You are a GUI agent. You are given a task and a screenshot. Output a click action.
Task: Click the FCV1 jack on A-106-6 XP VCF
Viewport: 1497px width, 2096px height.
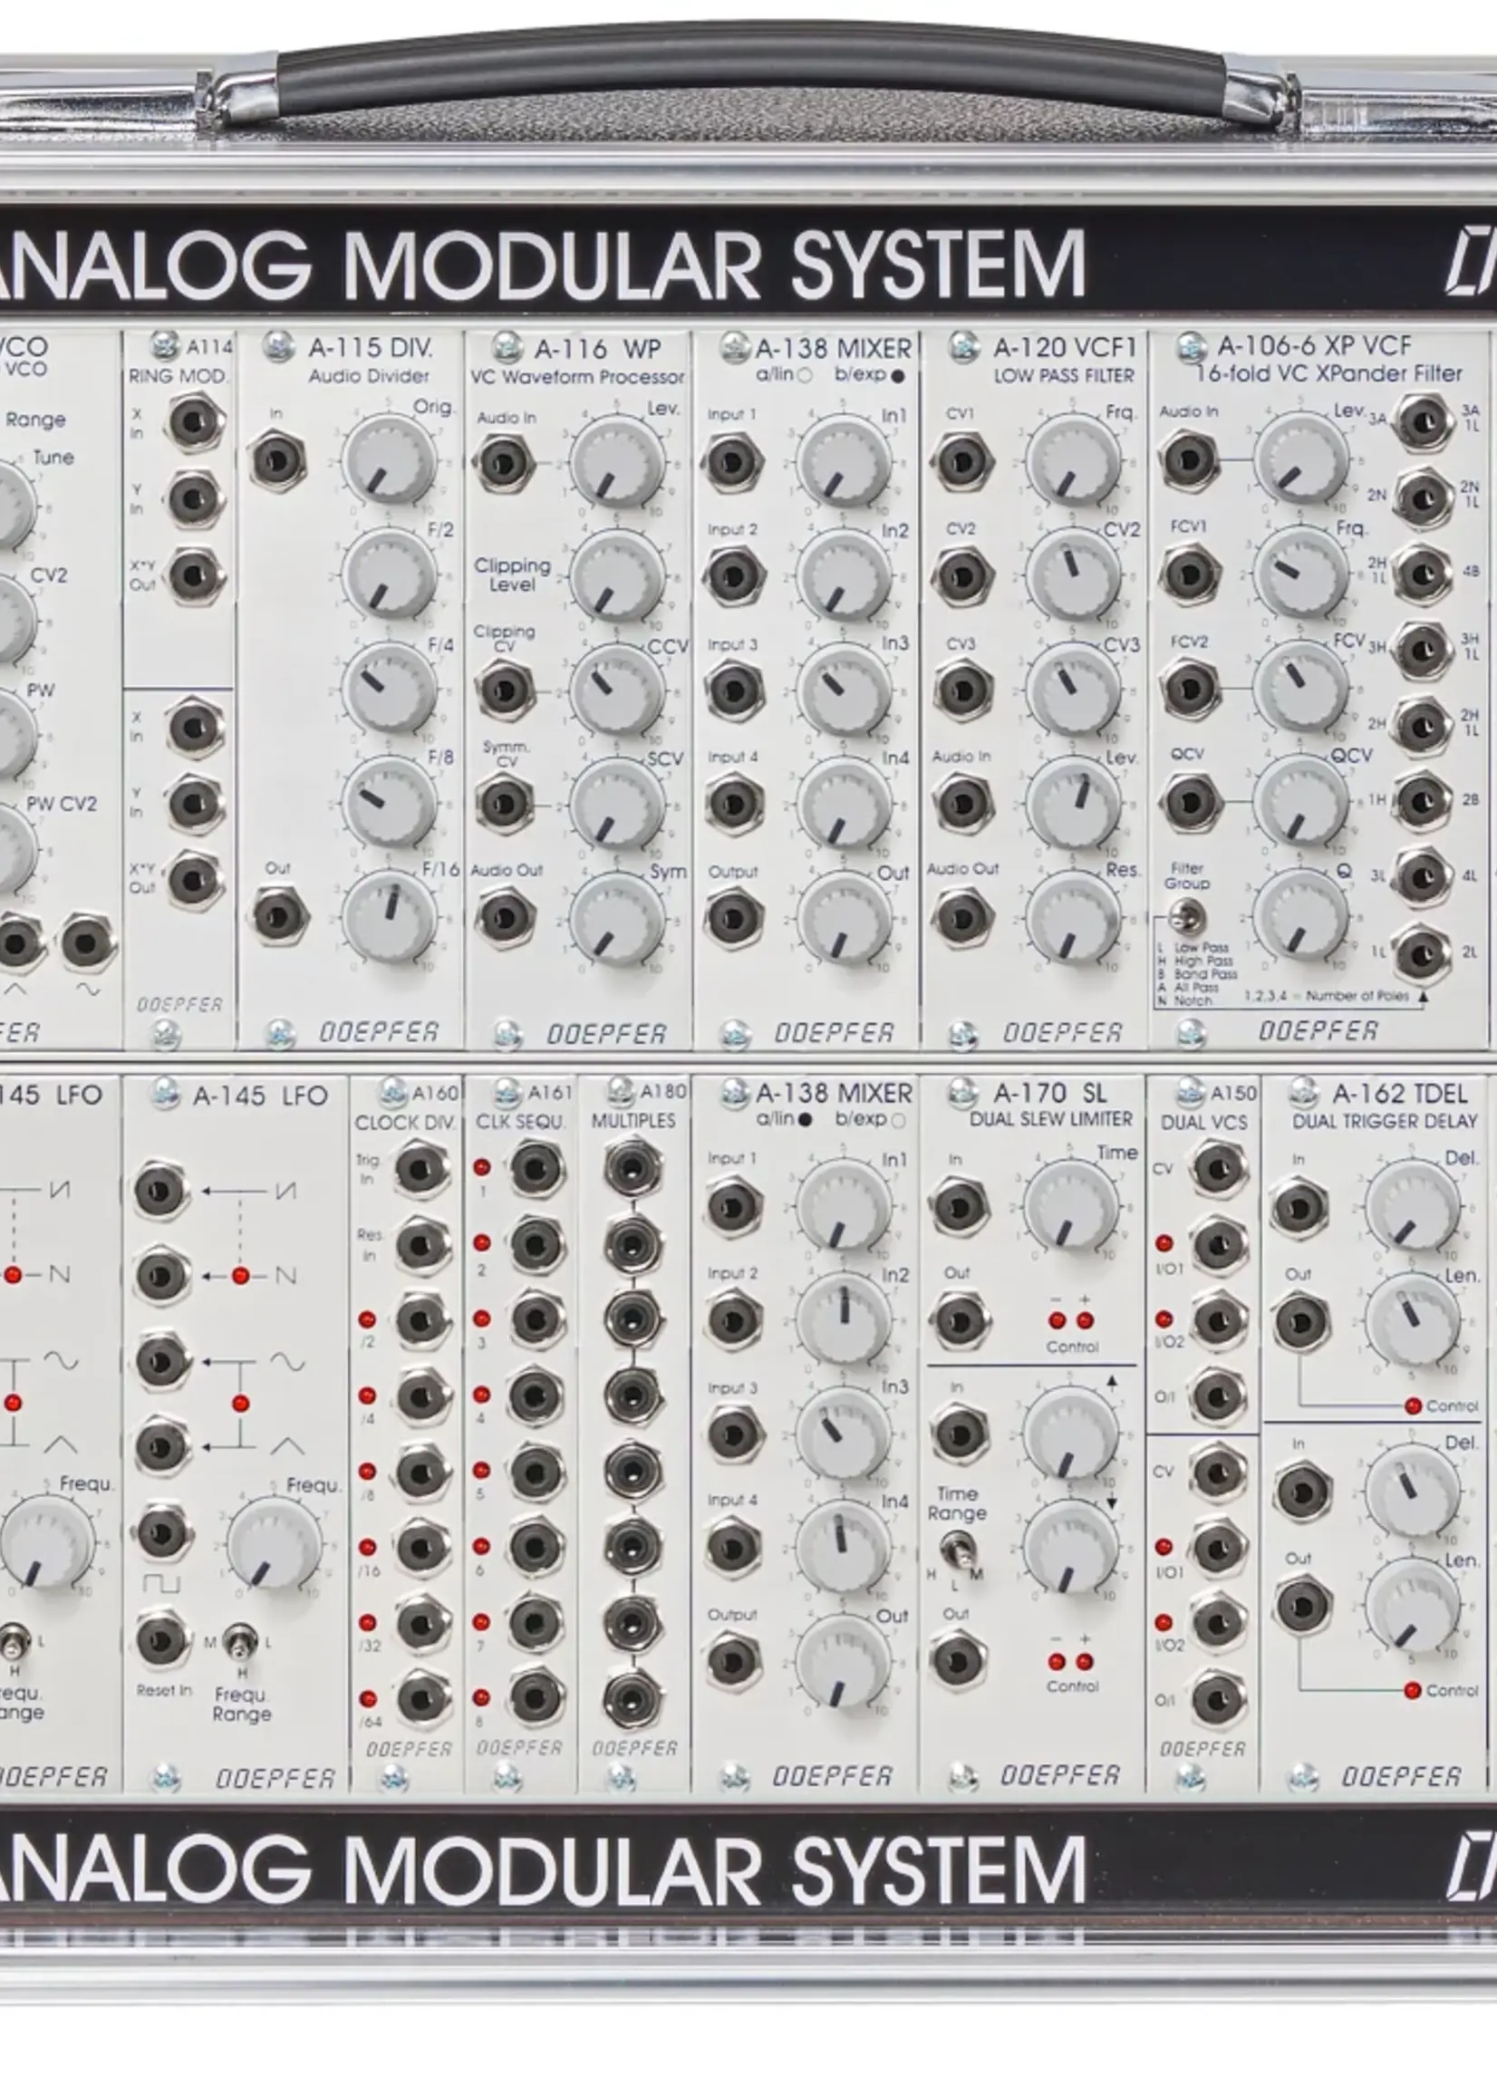pyautogui.click(x=1189, y=574)
